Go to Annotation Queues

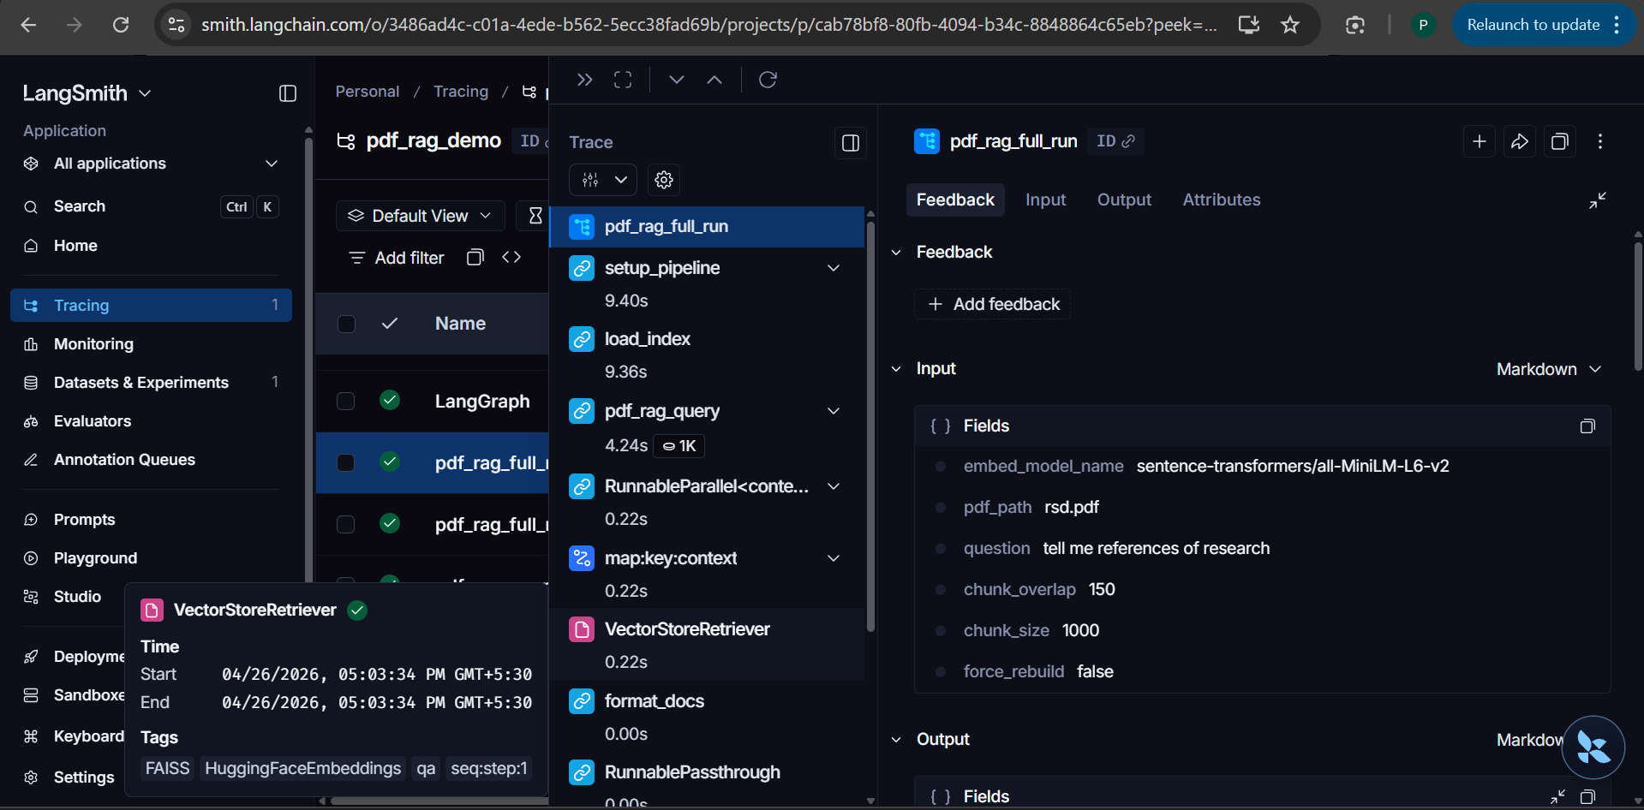click(151, 460)
